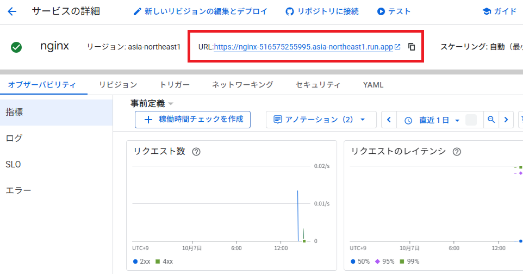The height and width of the screenshot is (274, 523).
Task: Click the back arrow to the service list
Action: (x=12, y=11)
